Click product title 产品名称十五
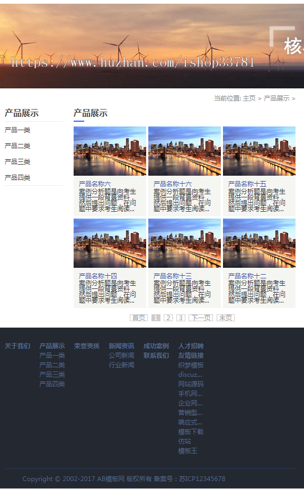Image resolution: width=304 pixels, height=489 pixels. (247, 184)
